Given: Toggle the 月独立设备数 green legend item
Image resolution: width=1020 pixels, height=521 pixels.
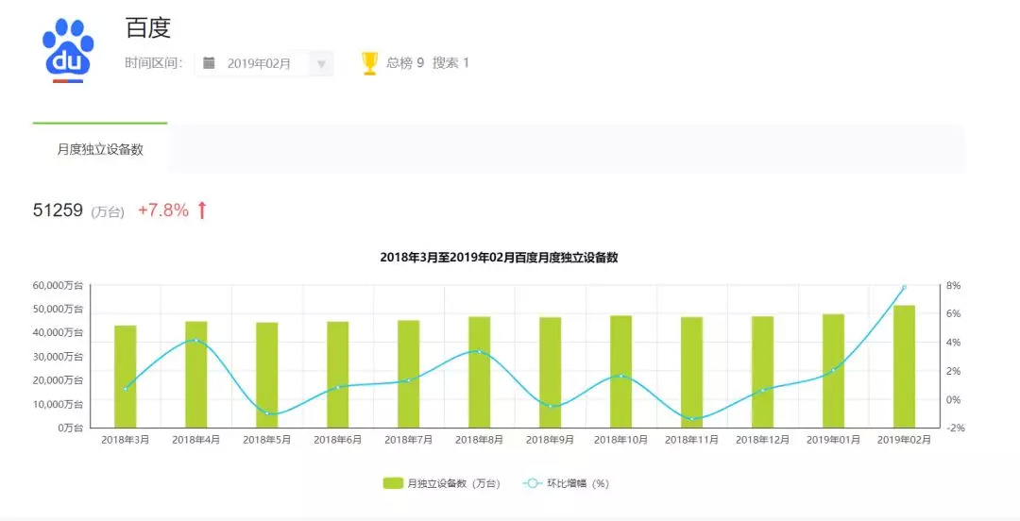Looking at the screenshot, I should click(441, 483).
